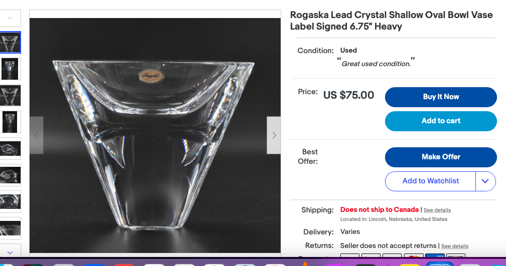The height and width of the screenshot is (266, 506).
Task: Expand the Add to Watchlist dropdown arrow
Action: (485, 181)
